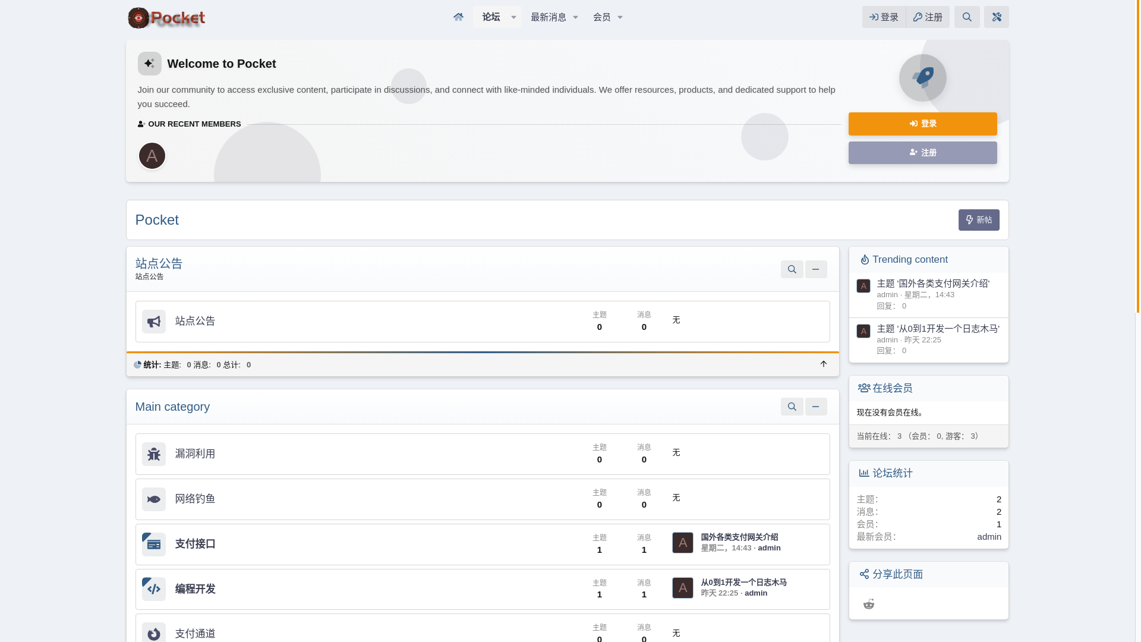Click the orange 登录 button
The height and width of the screenshot is (642, 1141).
pyautogui.click(x=923, y=124)
